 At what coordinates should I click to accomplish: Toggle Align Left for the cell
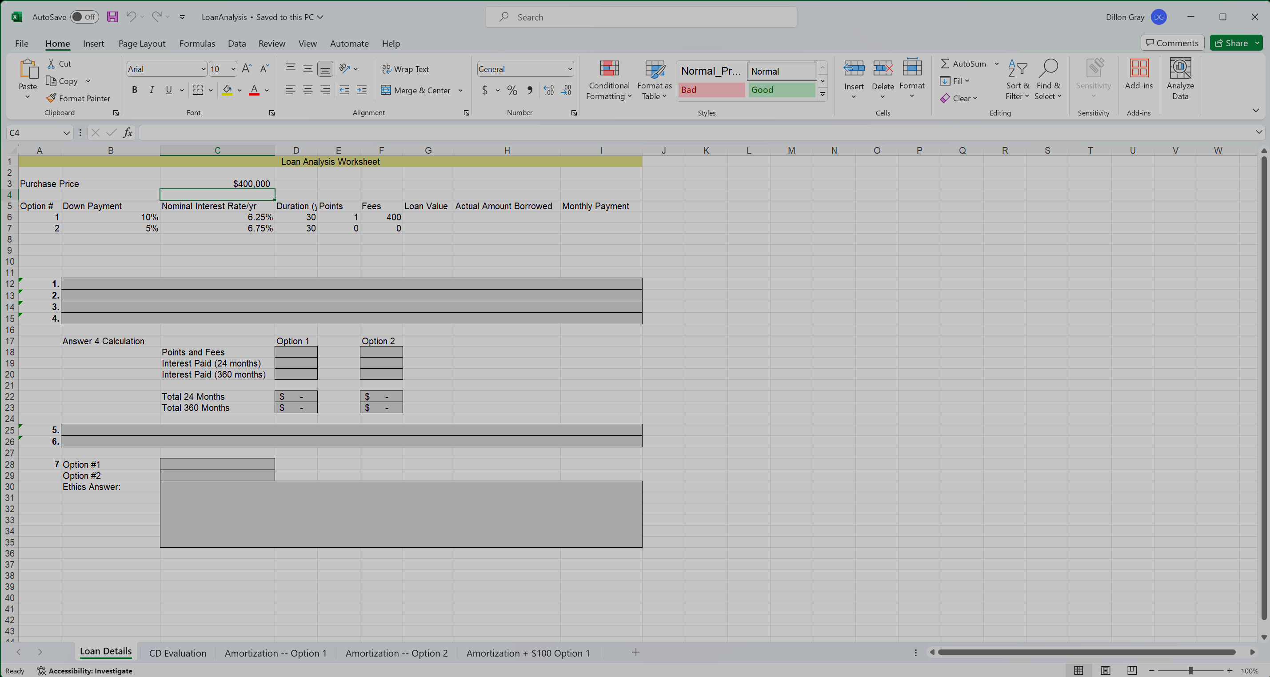290,90
